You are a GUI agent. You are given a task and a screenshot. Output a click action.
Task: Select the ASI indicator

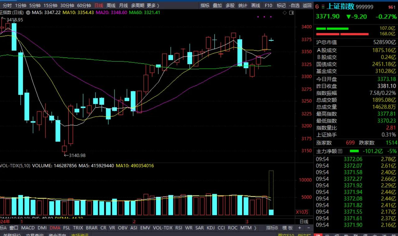coord(134,228)
